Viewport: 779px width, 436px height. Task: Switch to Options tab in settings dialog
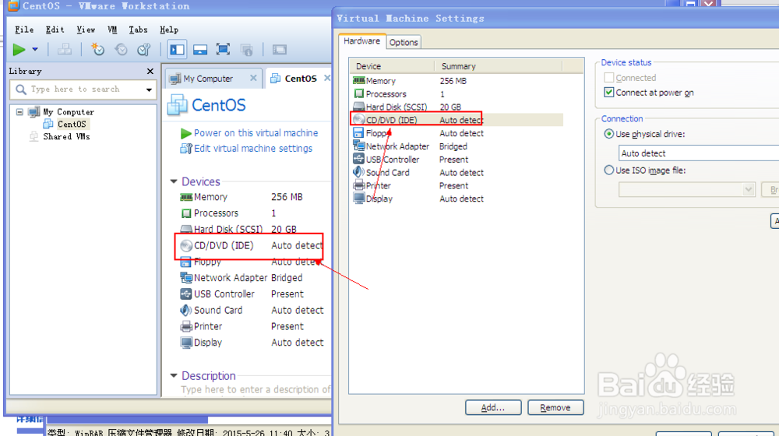404,42
